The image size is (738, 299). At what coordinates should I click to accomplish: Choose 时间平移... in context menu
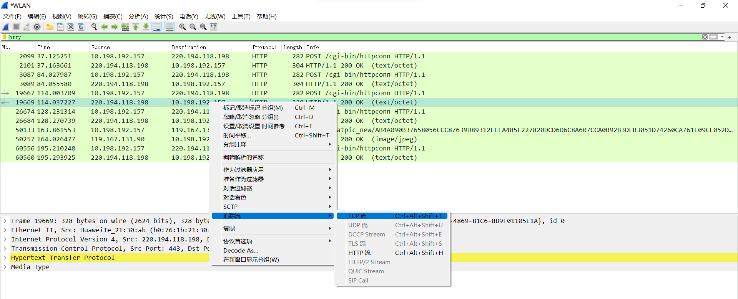[x=273, y=135]
